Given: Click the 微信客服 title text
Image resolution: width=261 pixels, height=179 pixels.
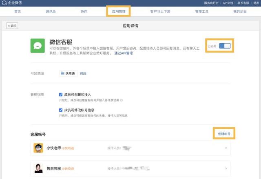Looking at the screenshot, I should click(61, 42).
